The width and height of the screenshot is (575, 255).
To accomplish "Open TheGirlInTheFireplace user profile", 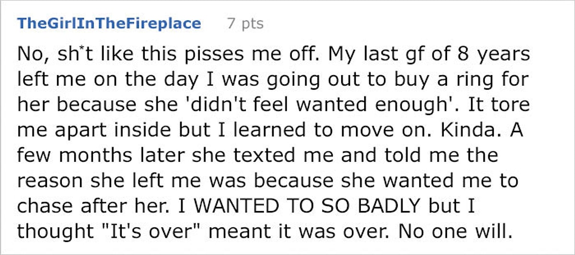I will 109,23.
